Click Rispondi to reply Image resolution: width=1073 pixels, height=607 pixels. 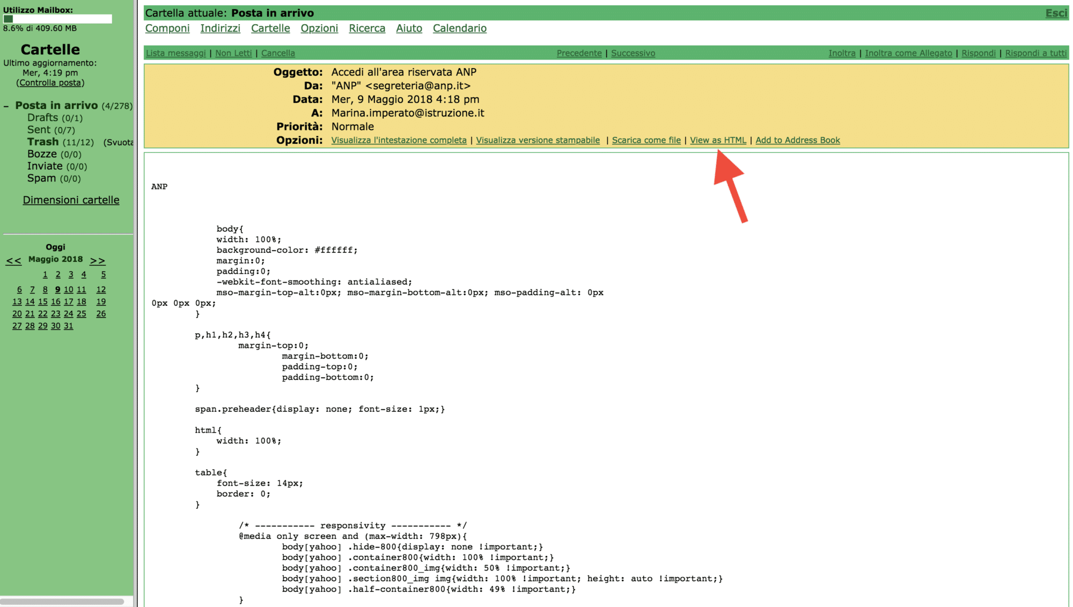(978, 53)
